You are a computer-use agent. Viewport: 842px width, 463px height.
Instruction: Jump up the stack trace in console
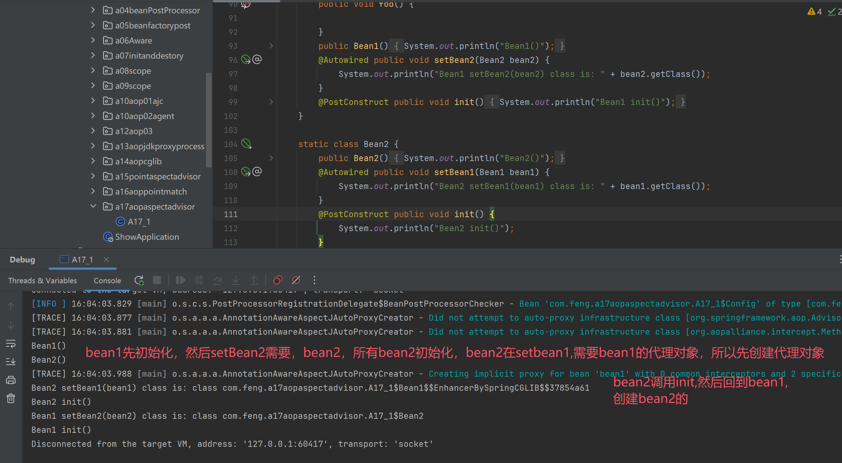coord(11,307)
